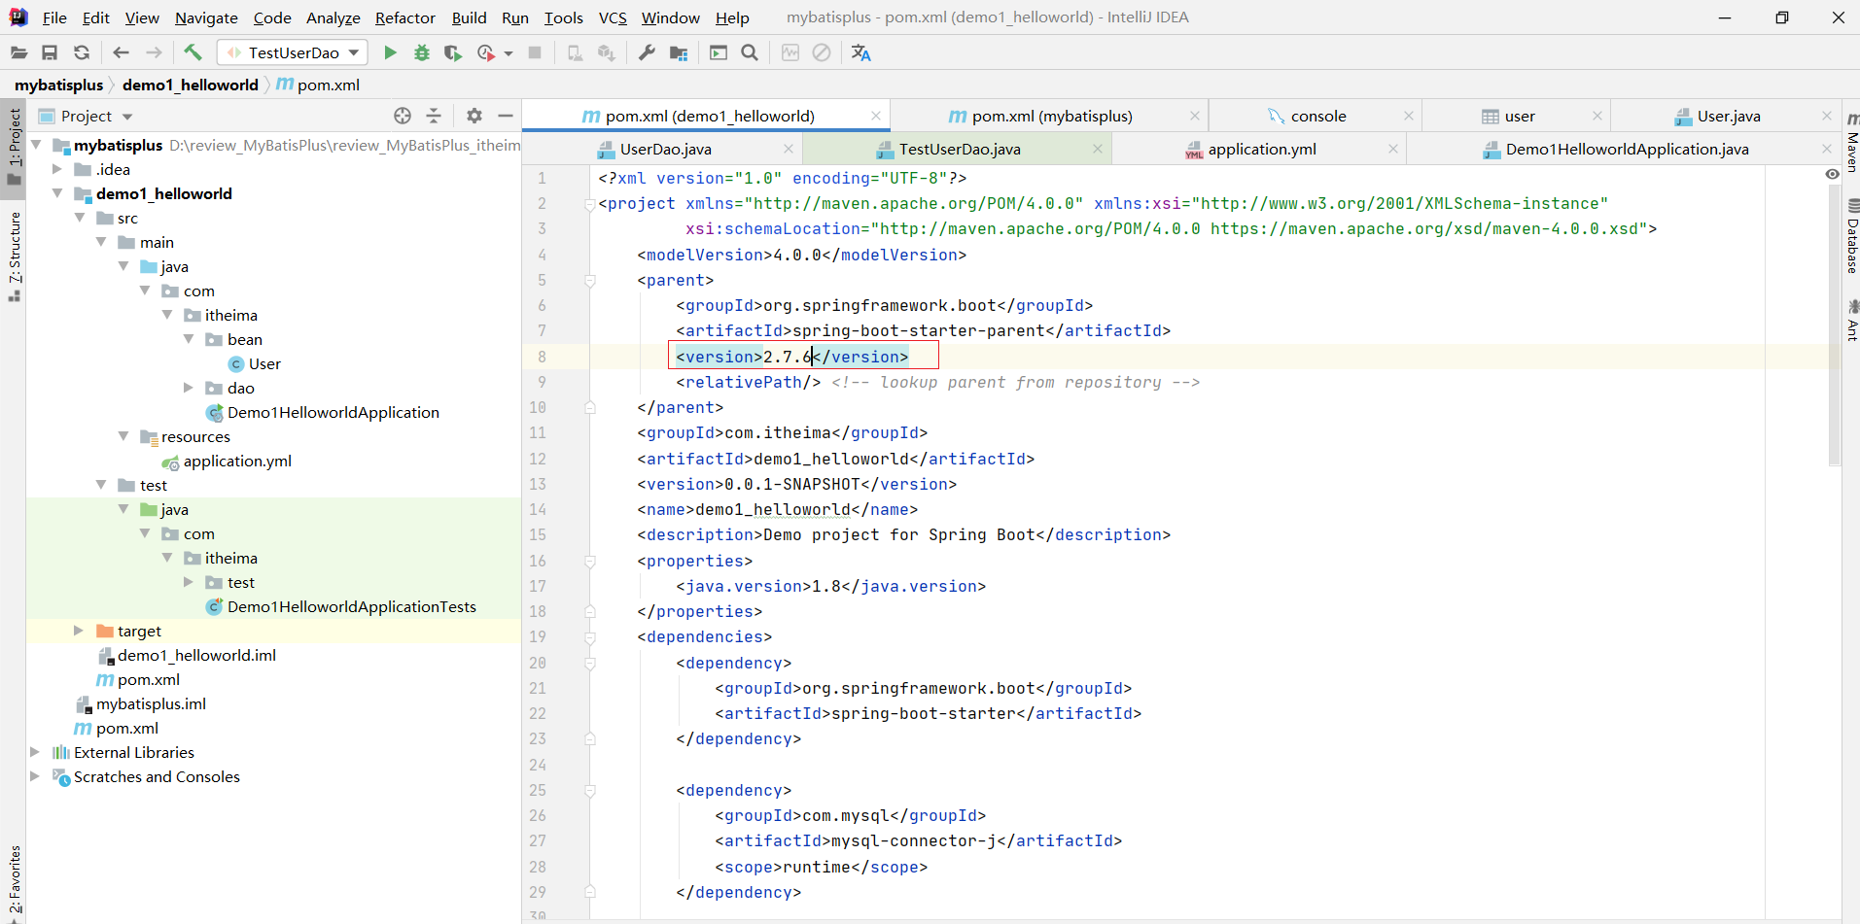Screen dimensions: 1860x924
Task: Switch to the UserDao.java tab
Action: click(x=666, y=149)
